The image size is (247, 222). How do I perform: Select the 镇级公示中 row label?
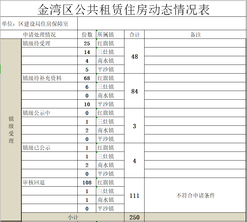click(x=37, y=113)
